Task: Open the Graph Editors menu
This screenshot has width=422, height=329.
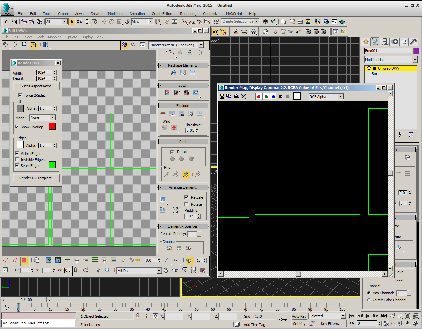Action: point(162,14)
